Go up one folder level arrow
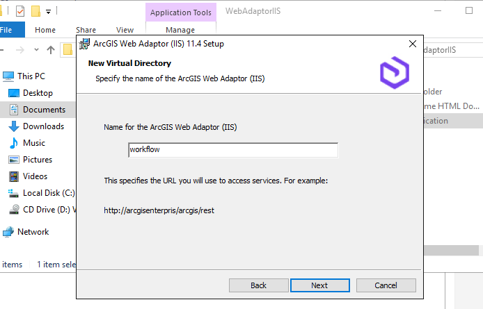 pyautogui.click(x=51, y=49)
